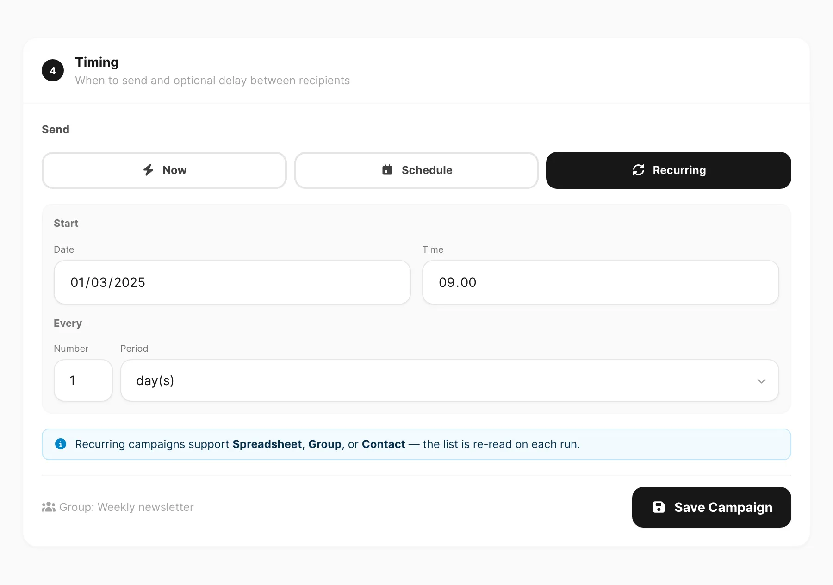833x585 pixels.
Task: Edit the start Time field
Action: [601, 282]
